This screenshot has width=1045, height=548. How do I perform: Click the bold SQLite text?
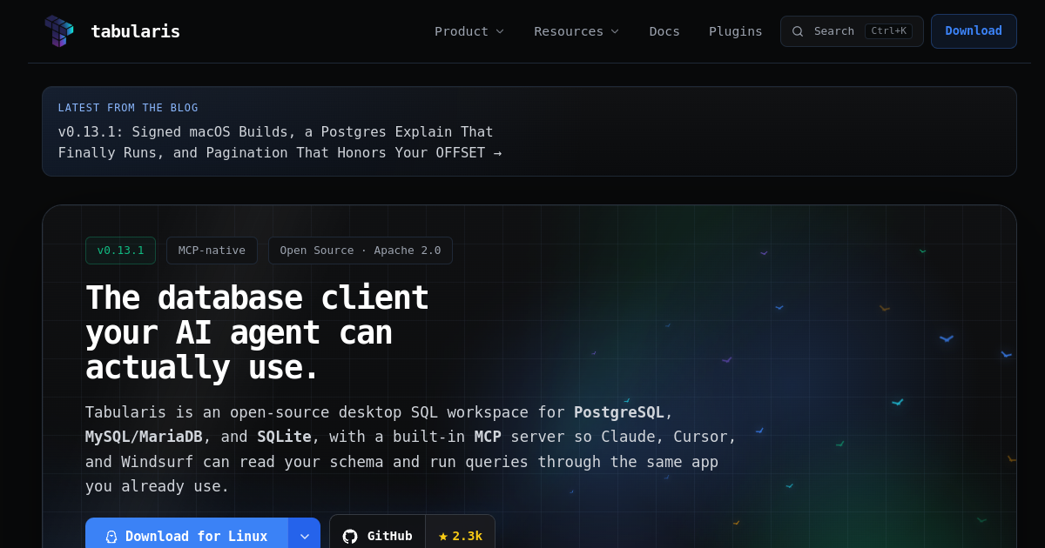point(284,437)
